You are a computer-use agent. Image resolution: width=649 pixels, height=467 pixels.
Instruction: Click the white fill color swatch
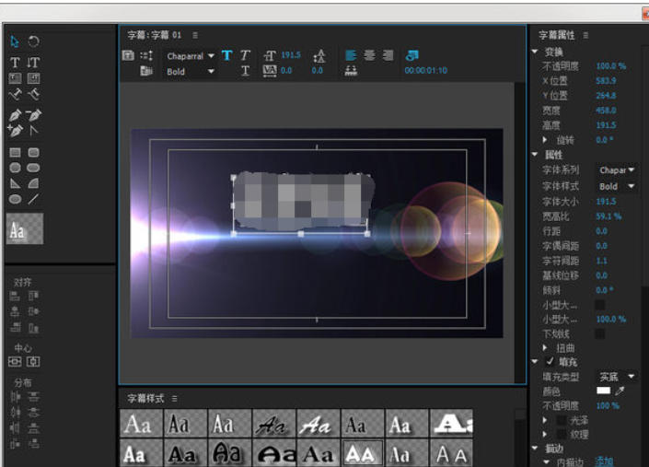604,391
